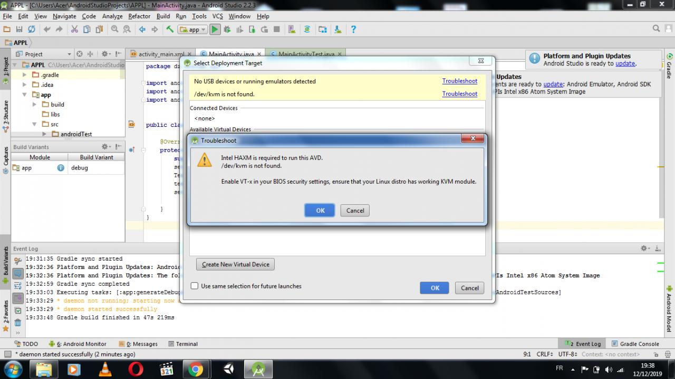Click the Stop square icon in the toolbar
This screenshot has height=379, width=675.
tap(277, 29)
